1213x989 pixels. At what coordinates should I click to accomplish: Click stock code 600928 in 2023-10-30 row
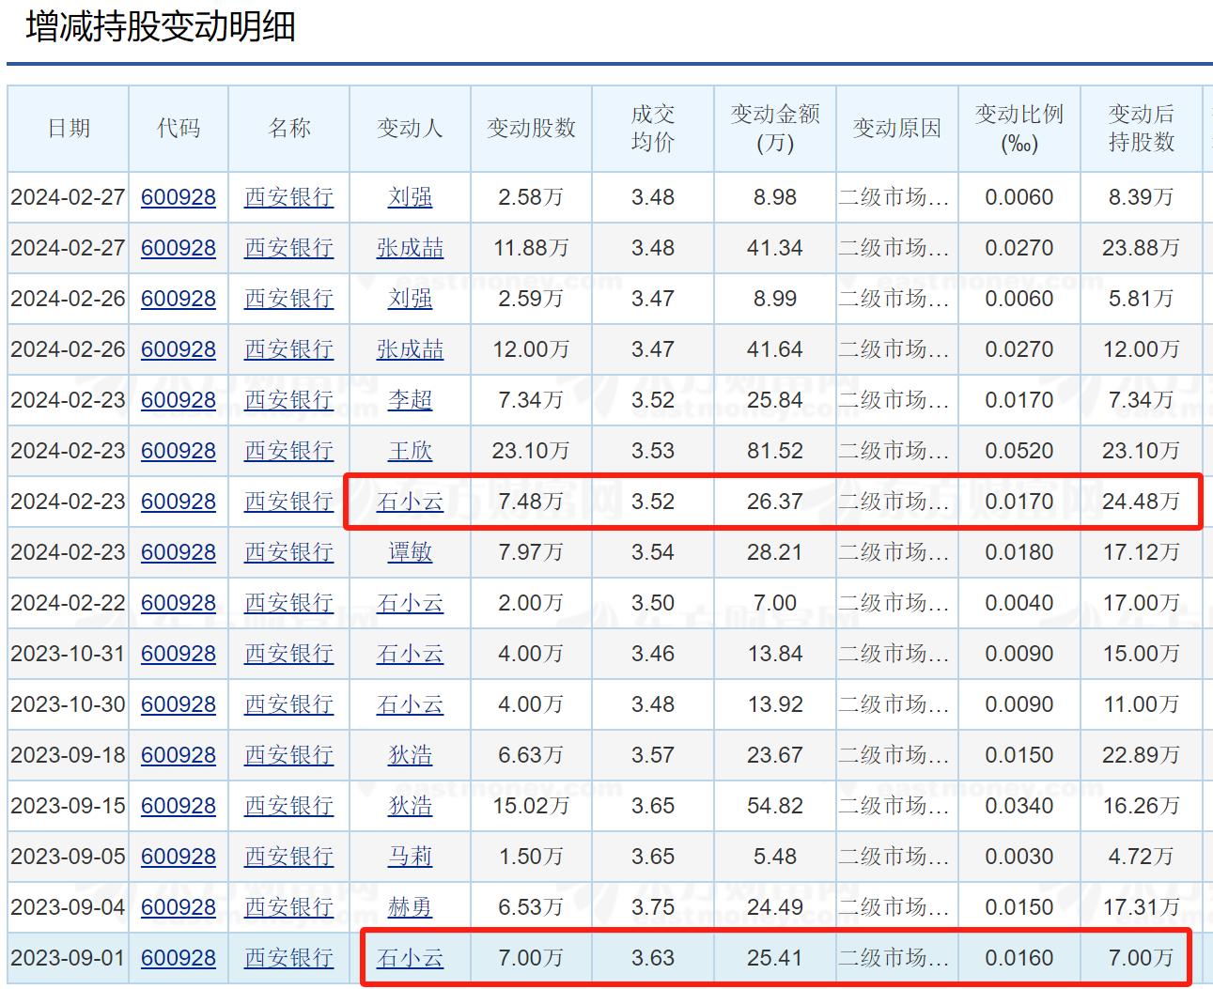click(179, 704)
